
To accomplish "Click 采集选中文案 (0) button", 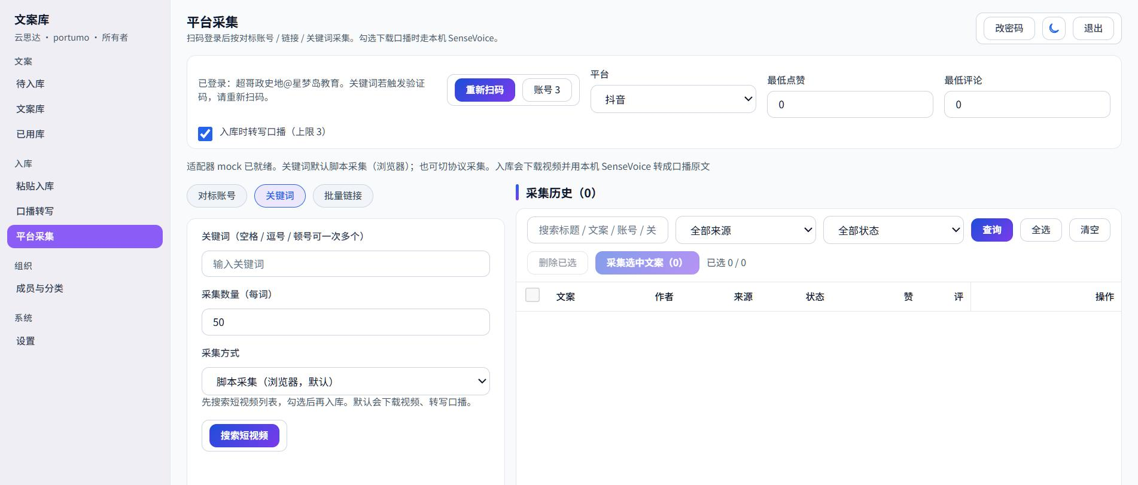I will pos(647,263).
